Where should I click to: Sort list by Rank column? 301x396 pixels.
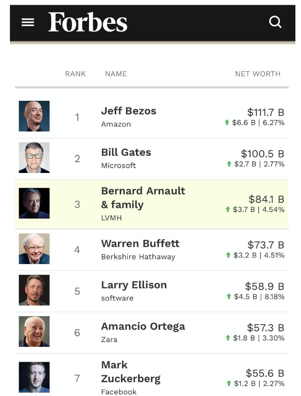pos(76,74)
